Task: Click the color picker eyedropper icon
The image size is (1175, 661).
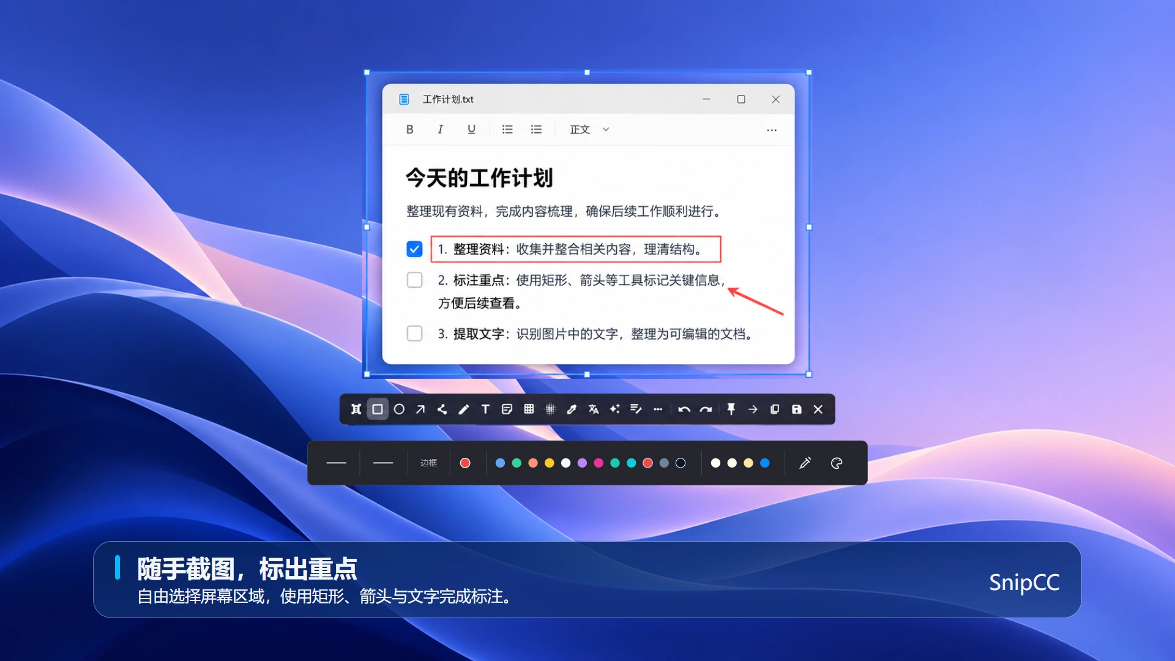Action: 805,463
